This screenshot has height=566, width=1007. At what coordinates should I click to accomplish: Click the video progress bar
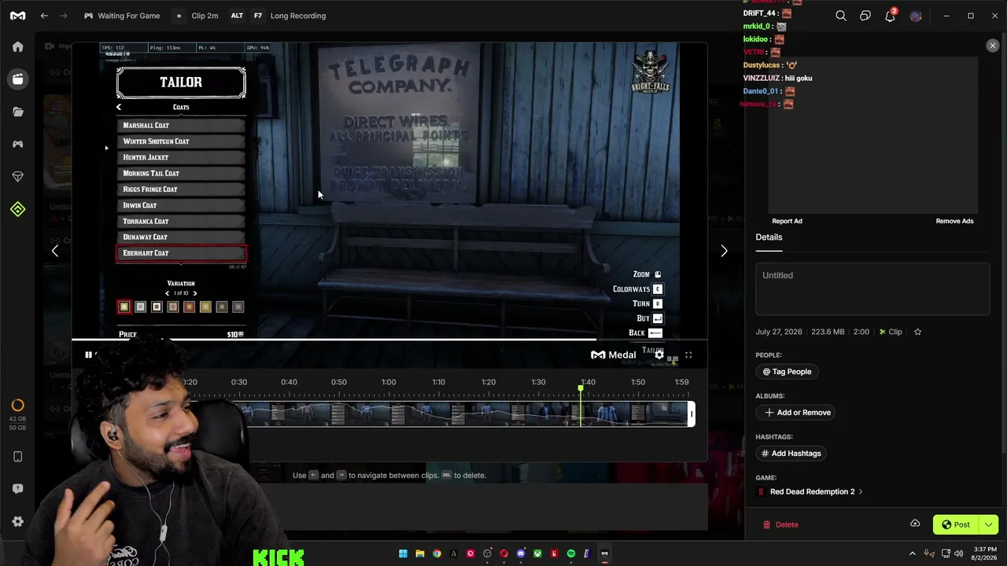pyautogui.click(x=389, y=340)
